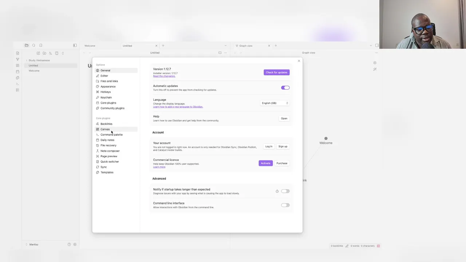The image size is (466, 262).
Task: Open tab list chevron in left pane
Action: 225,45
